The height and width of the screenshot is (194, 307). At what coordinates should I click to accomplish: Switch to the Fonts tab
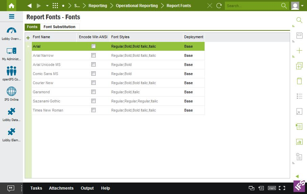32,27
